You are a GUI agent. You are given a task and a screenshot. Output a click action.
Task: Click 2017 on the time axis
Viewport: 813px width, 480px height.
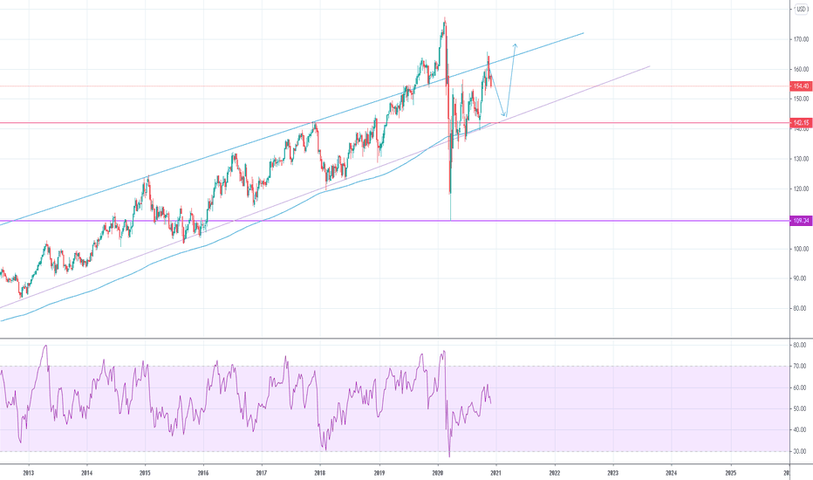click(262, 473)
